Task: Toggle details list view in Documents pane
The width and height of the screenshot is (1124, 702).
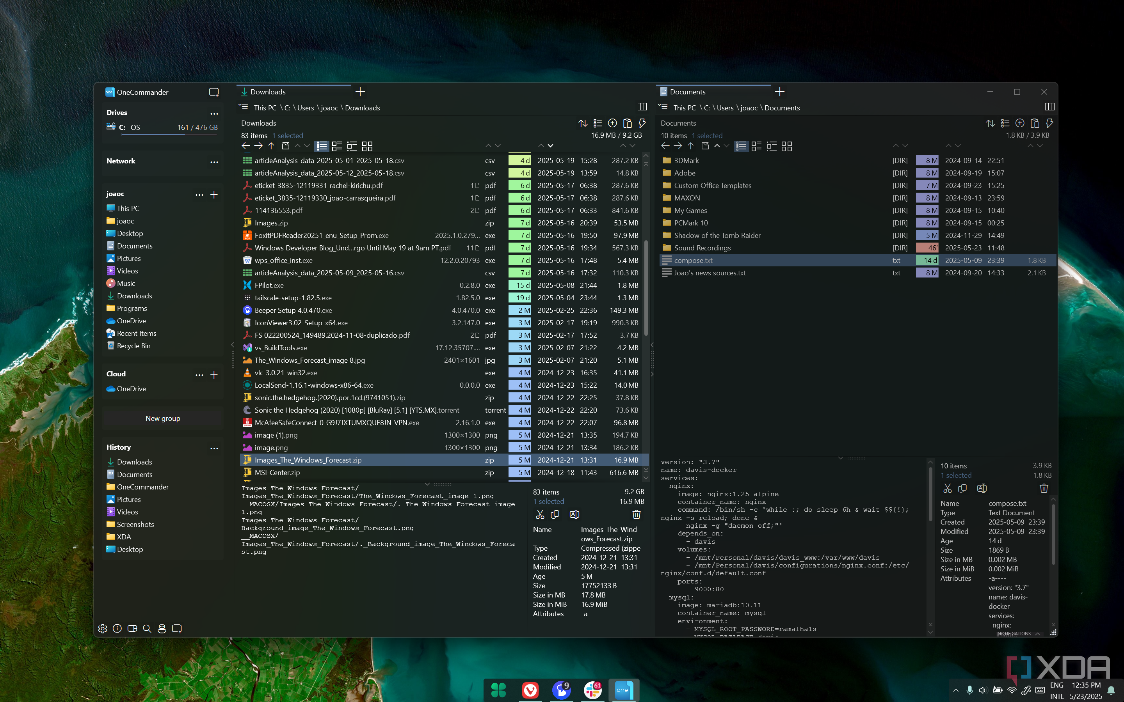Action: [x=741, y=146]
